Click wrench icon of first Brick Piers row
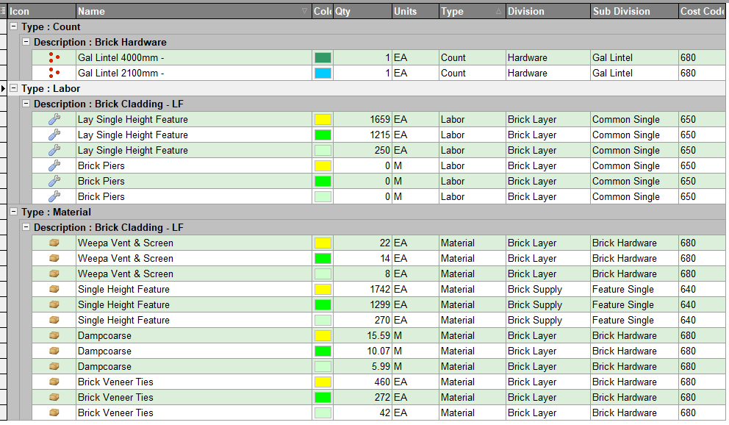This screenshot has width=729, height=425. [54, 165]
